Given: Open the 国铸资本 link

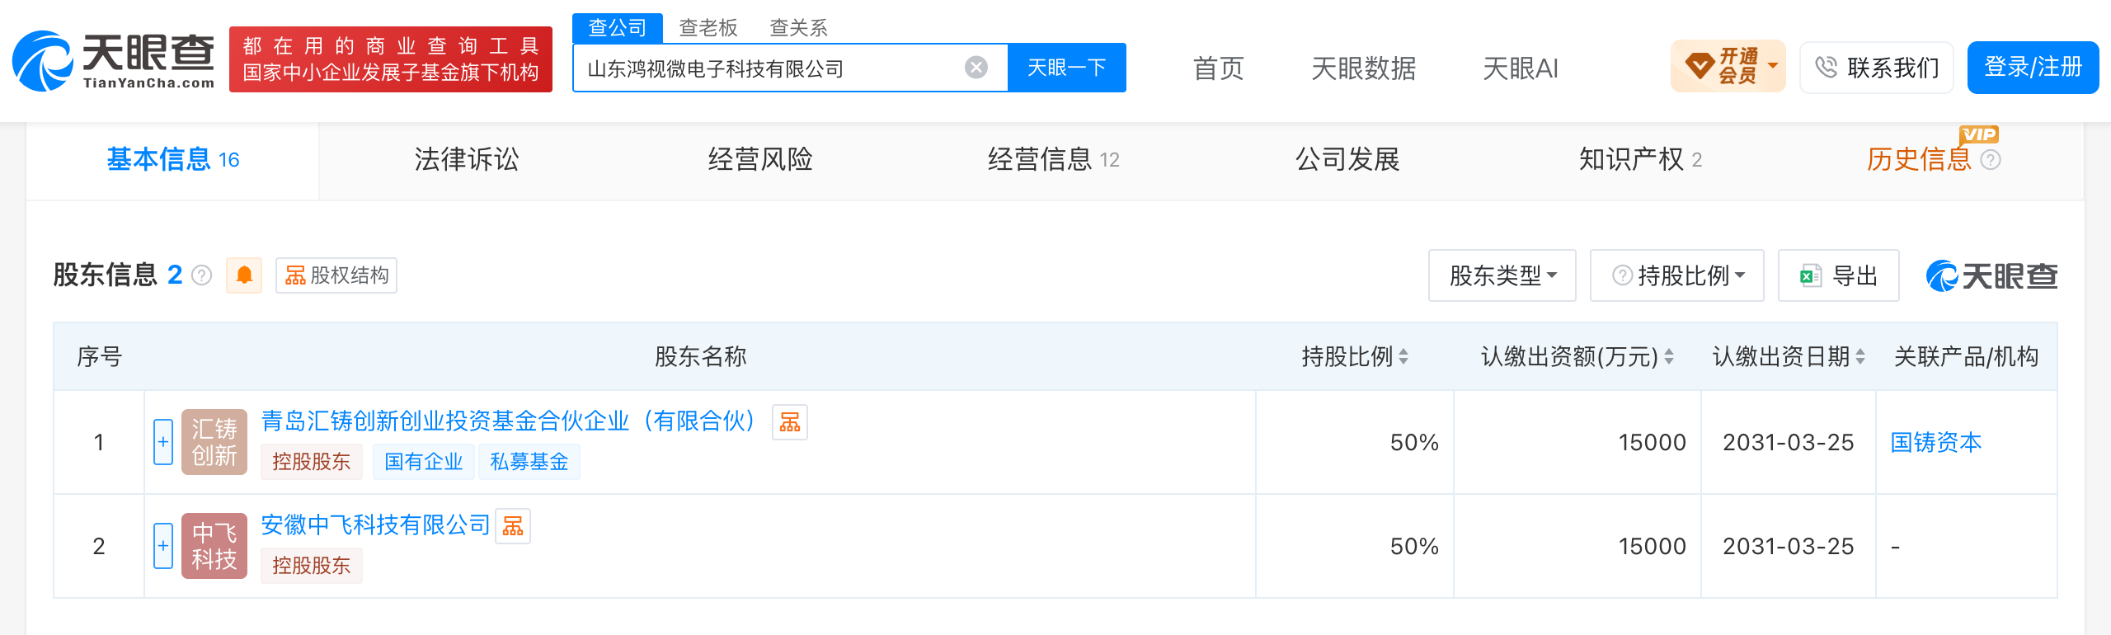Looking at the screenshot, I should 1936,443.
